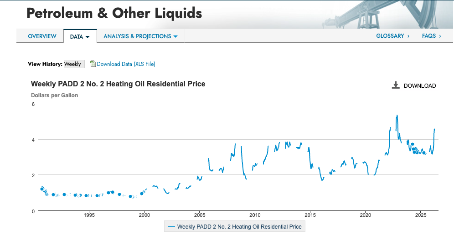Click the View History label

(45, 64)
